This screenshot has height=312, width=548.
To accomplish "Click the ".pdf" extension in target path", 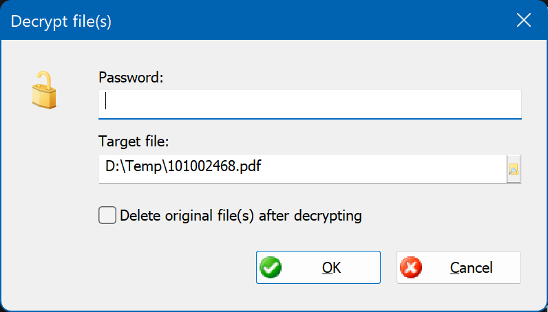I will pos(249,166).
